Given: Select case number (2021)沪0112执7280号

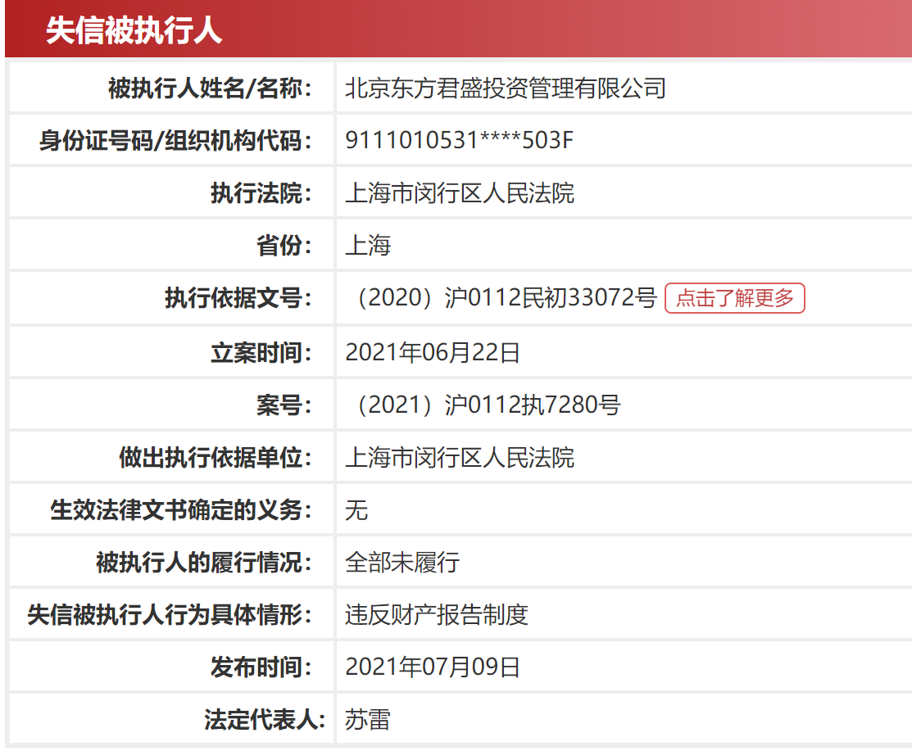Looking at the screenshot, I should tap(487, 405).
